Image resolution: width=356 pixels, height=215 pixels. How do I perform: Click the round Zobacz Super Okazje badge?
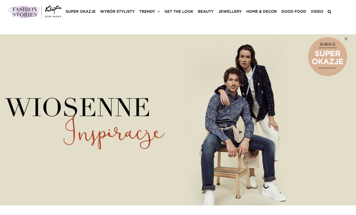pos(327,57)
